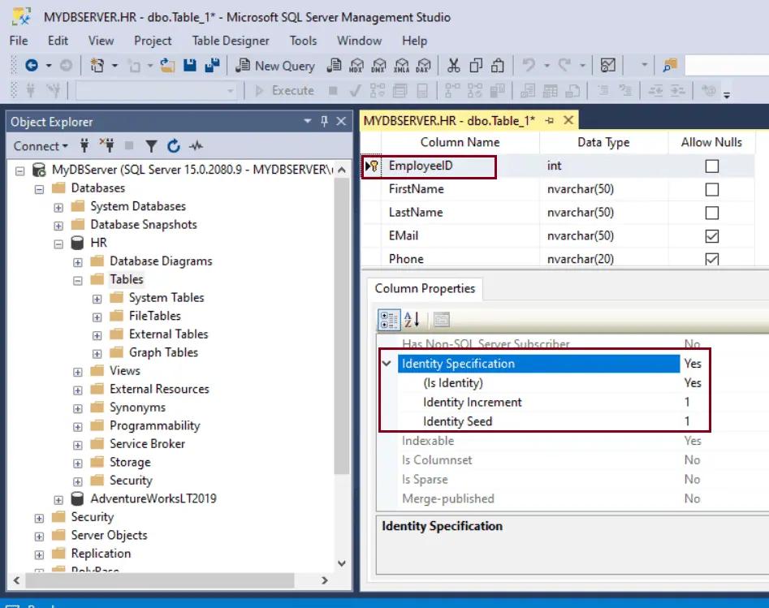
Task: Uncheck Allow Nulls for the Phone column
Action: click(711, 258)
